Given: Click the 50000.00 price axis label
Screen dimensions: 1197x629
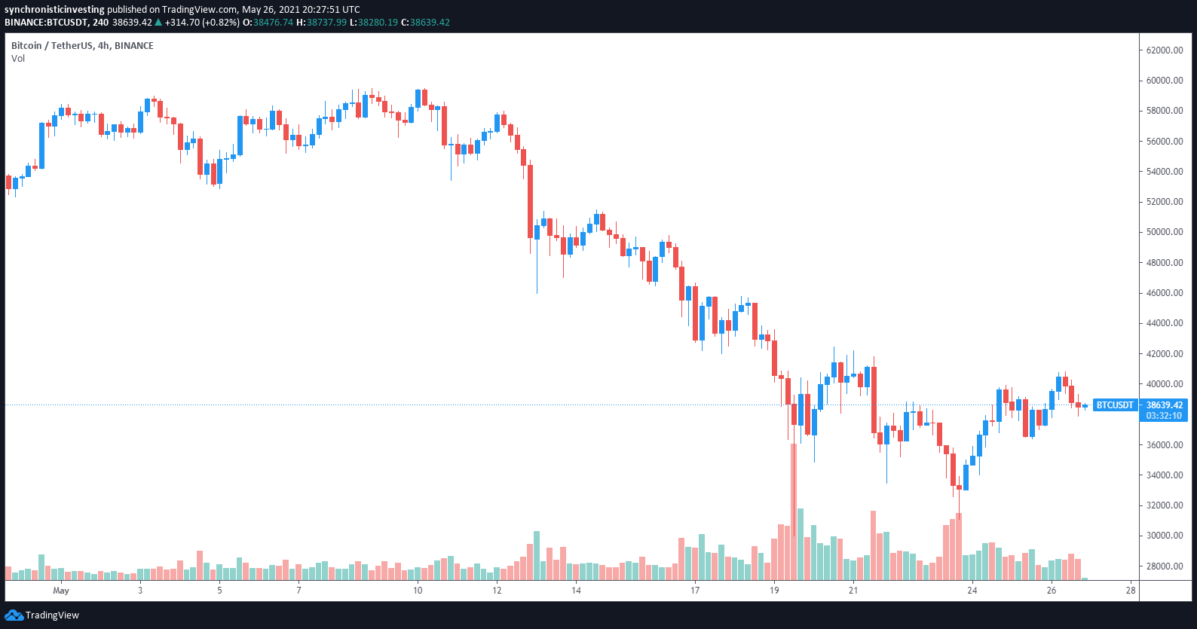Looking at the screenshot, I should click(1165, 232).
